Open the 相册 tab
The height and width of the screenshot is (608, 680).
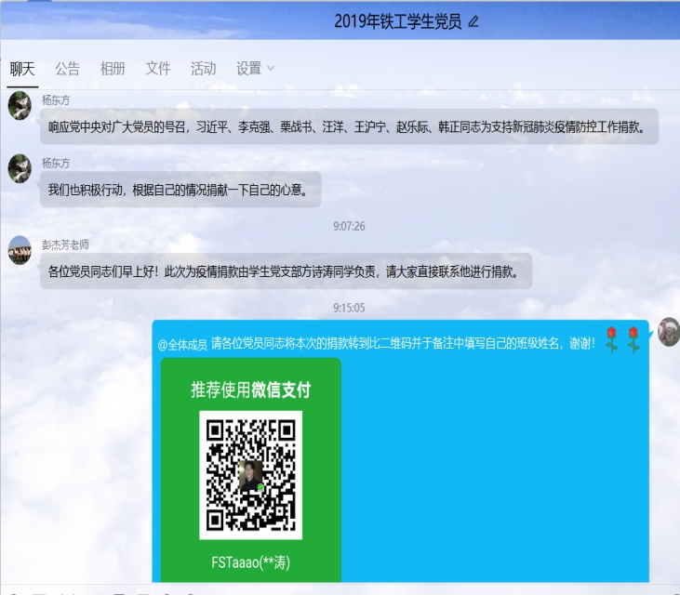(113, 69)
